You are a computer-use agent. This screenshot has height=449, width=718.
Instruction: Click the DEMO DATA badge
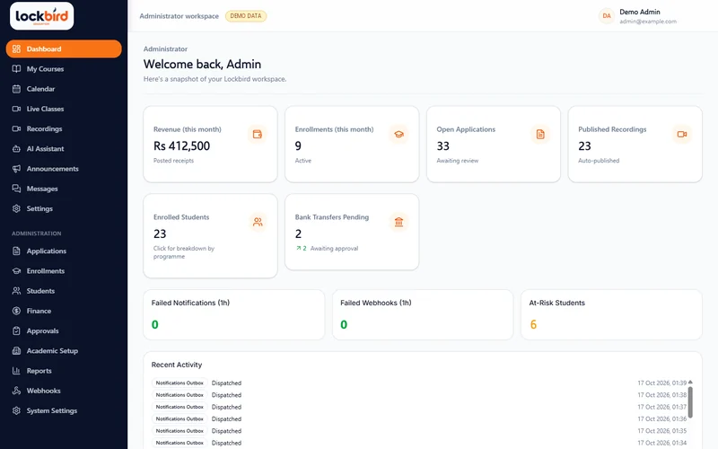[x=246, y=16]
